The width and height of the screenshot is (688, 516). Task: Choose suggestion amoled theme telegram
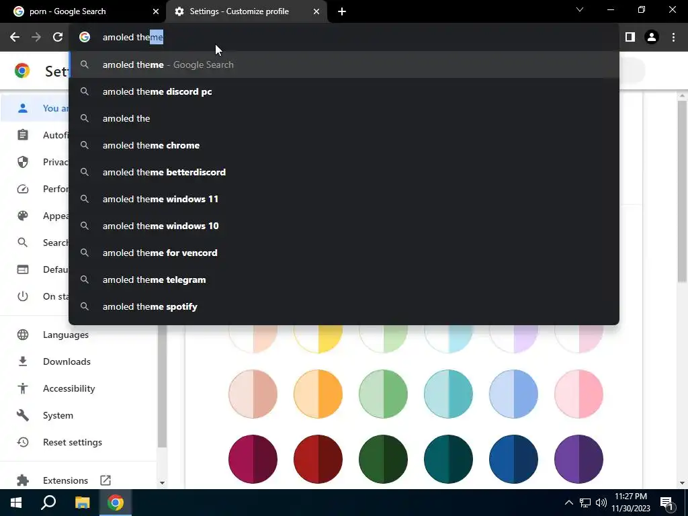pos(344,280)
